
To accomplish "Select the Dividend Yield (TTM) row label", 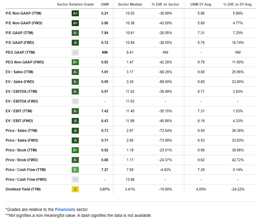I will click(23, 189).
